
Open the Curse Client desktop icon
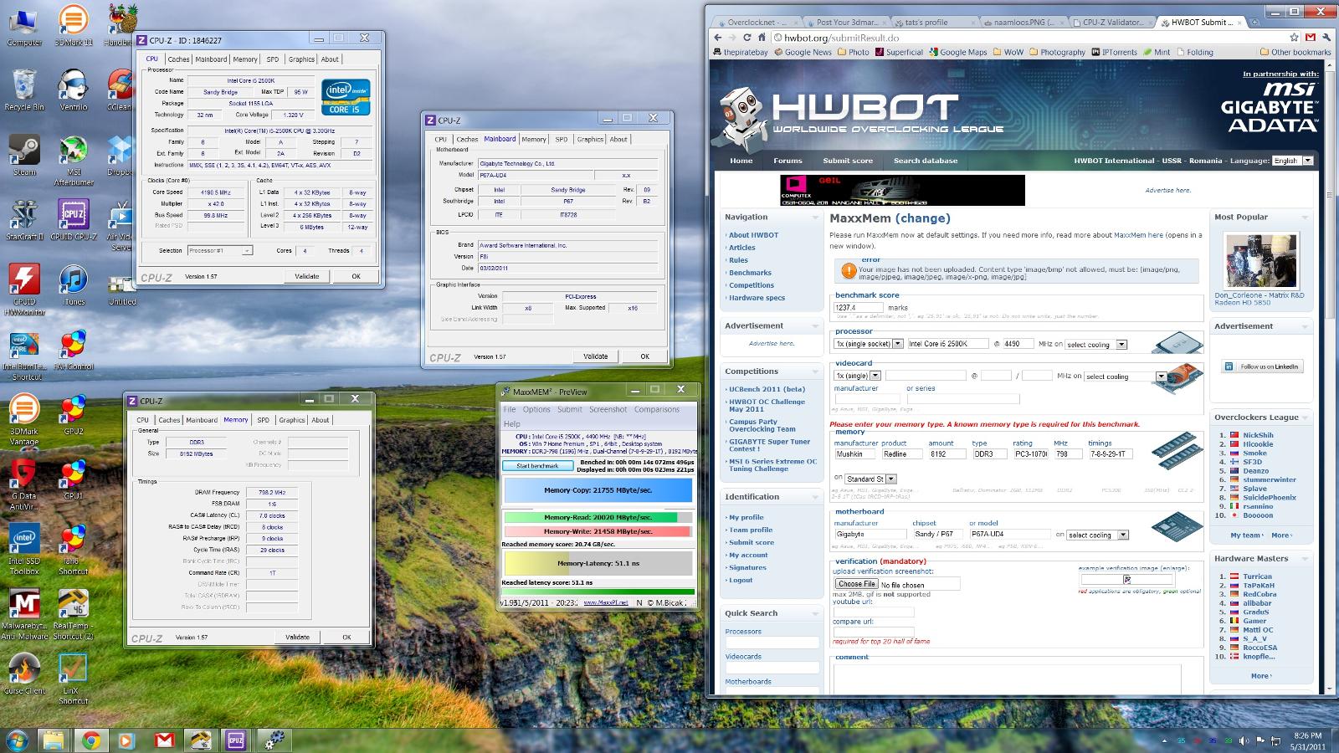coord(24,674)
